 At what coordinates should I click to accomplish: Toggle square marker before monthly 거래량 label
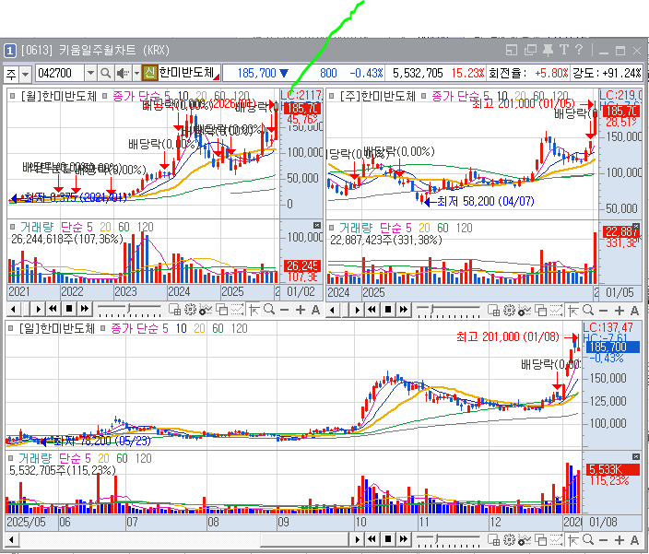[12, 227]
